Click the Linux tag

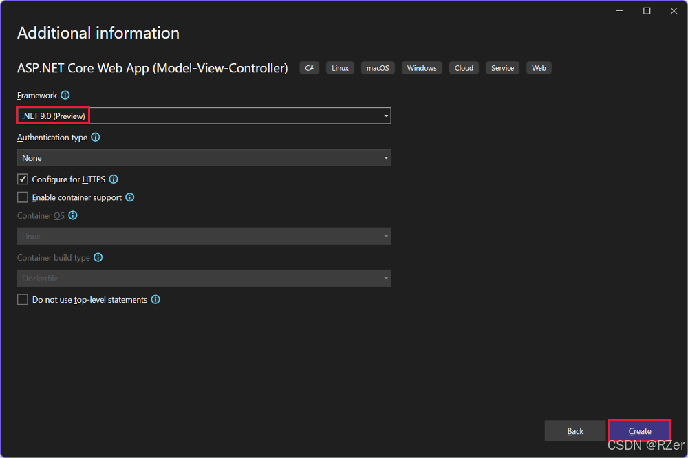click(x=340, y=68)
